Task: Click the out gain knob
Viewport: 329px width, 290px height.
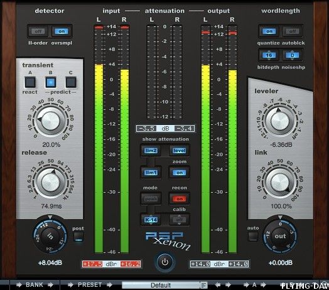Action: pyautogui.click(x=280, y=236)
